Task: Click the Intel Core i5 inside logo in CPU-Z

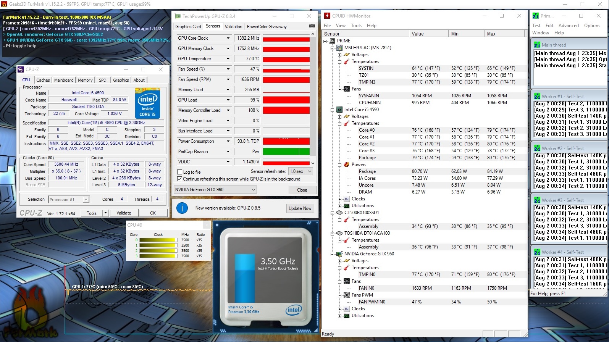Action: (x=147, y=103)
